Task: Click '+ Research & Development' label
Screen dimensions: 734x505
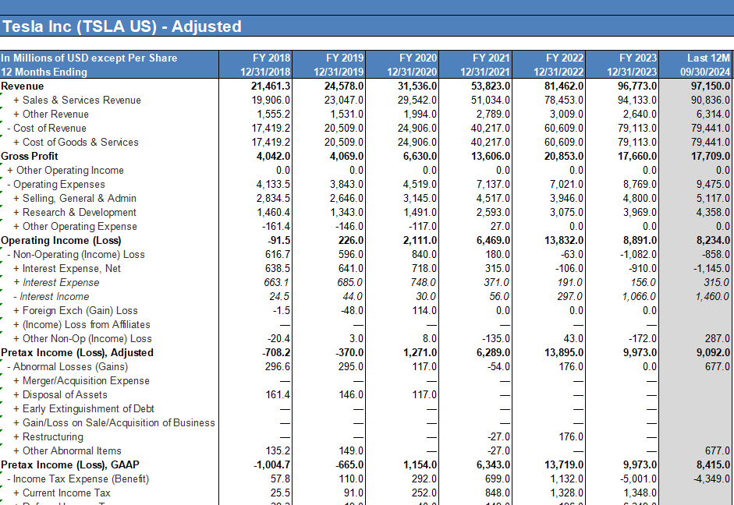Action: pyautogui.click(x=74, y=212)
